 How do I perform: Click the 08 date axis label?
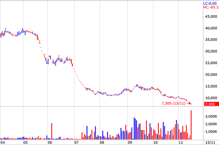point(102,143)
